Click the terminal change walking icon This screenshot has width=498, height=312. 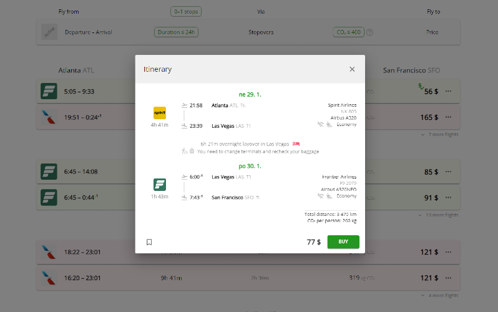(x=184, y=151)
